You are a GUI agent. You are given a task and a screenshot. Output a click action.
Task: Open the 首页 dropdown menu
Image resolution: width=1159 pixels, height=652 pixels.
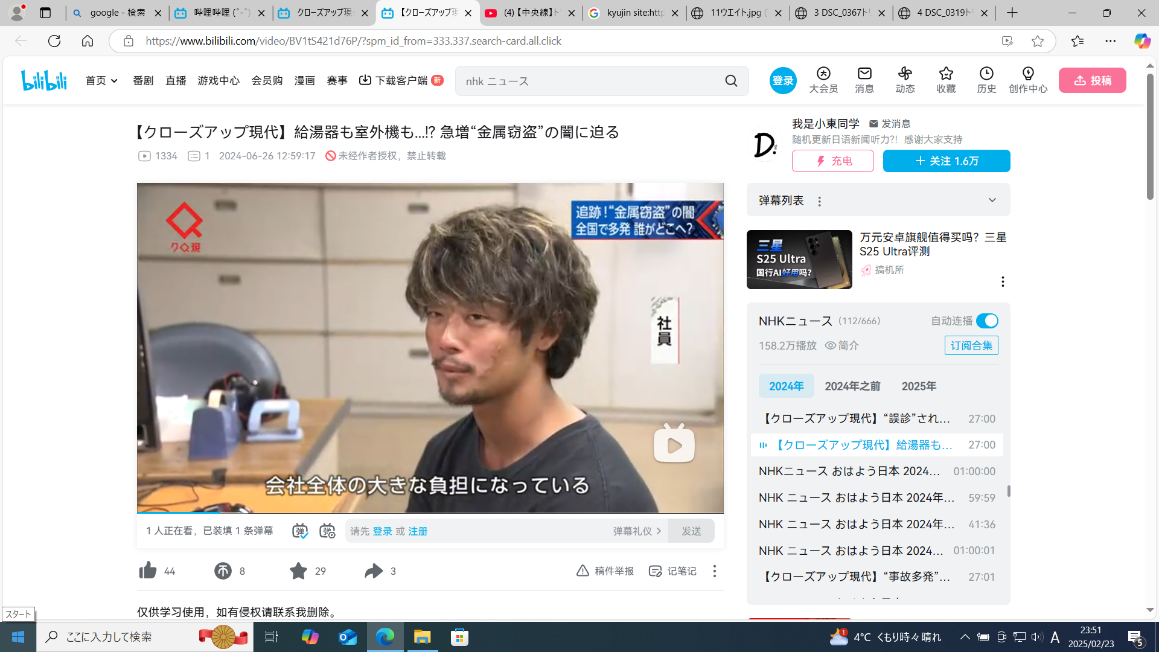click(101, 80)
